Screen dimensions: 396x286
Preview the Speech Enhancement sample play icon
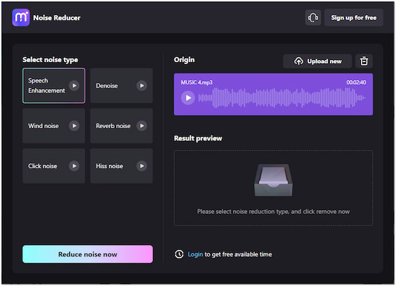tap(74, 85)
